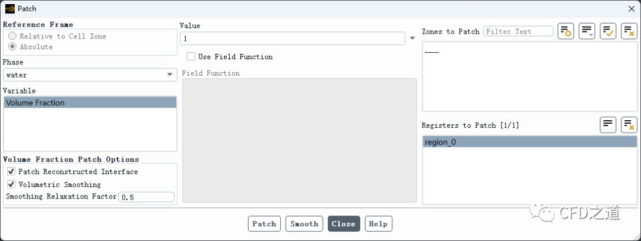641x241 pixels.
Task: Click the Zones to Patch Filter Text box
Action: point(518,31)
